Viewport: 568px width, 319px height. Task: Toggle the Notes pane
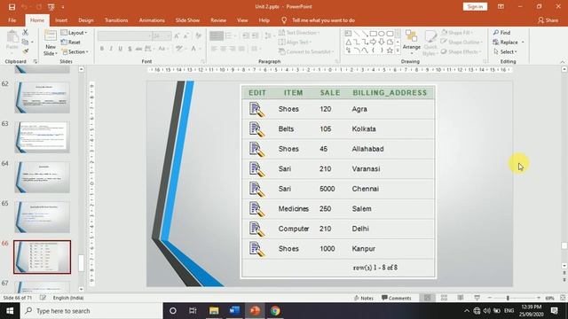(x=363, y=298)
